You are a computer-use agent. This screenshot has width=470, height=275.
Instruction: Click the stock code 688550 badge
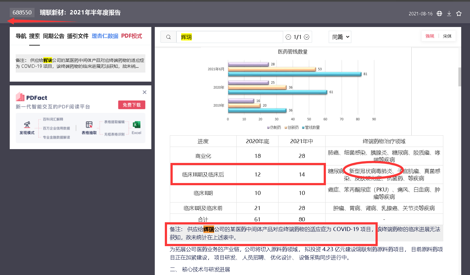tap(22, 13)
